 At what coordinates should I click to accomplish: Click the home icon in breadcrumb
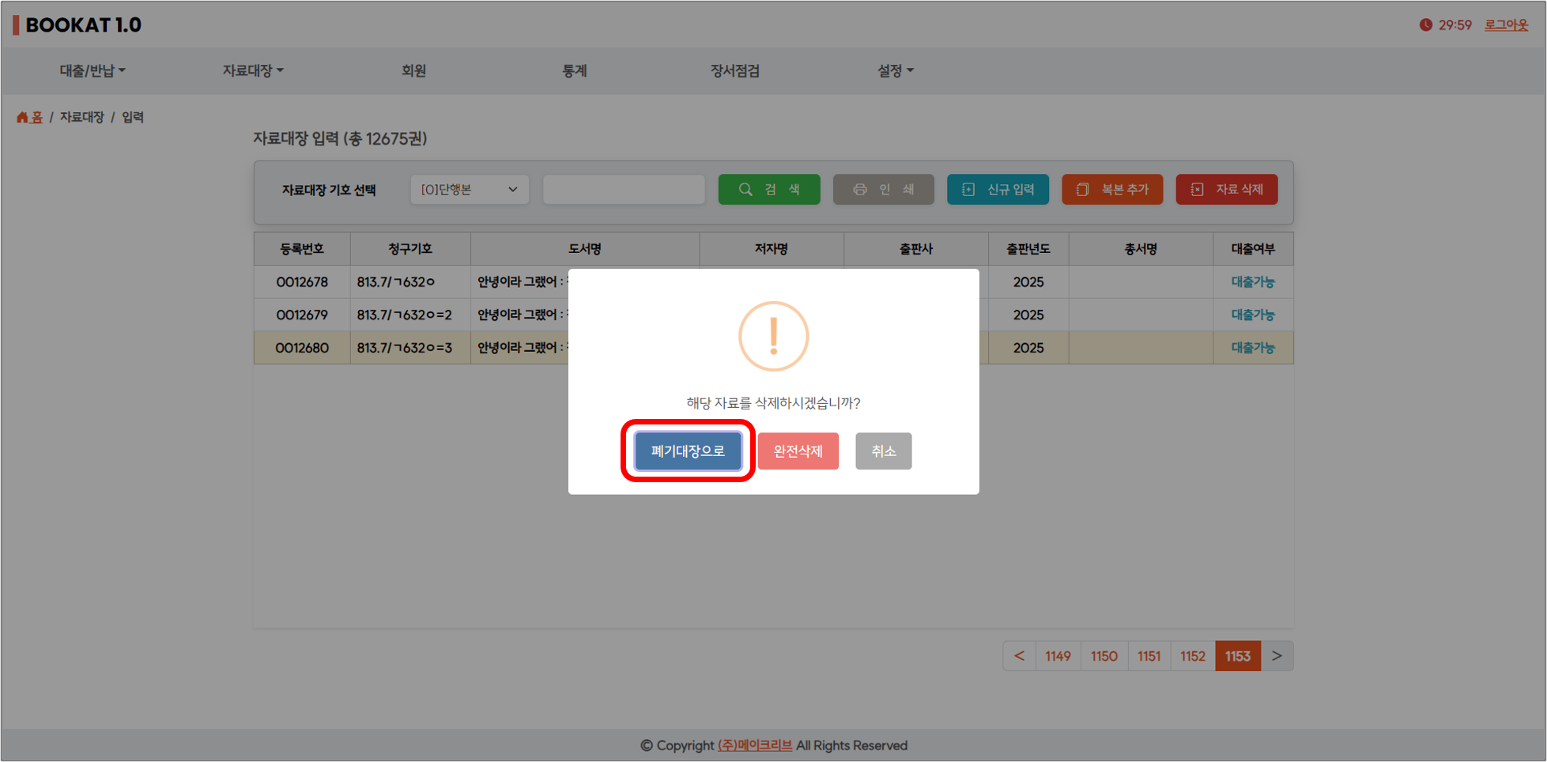pos(22,117)
